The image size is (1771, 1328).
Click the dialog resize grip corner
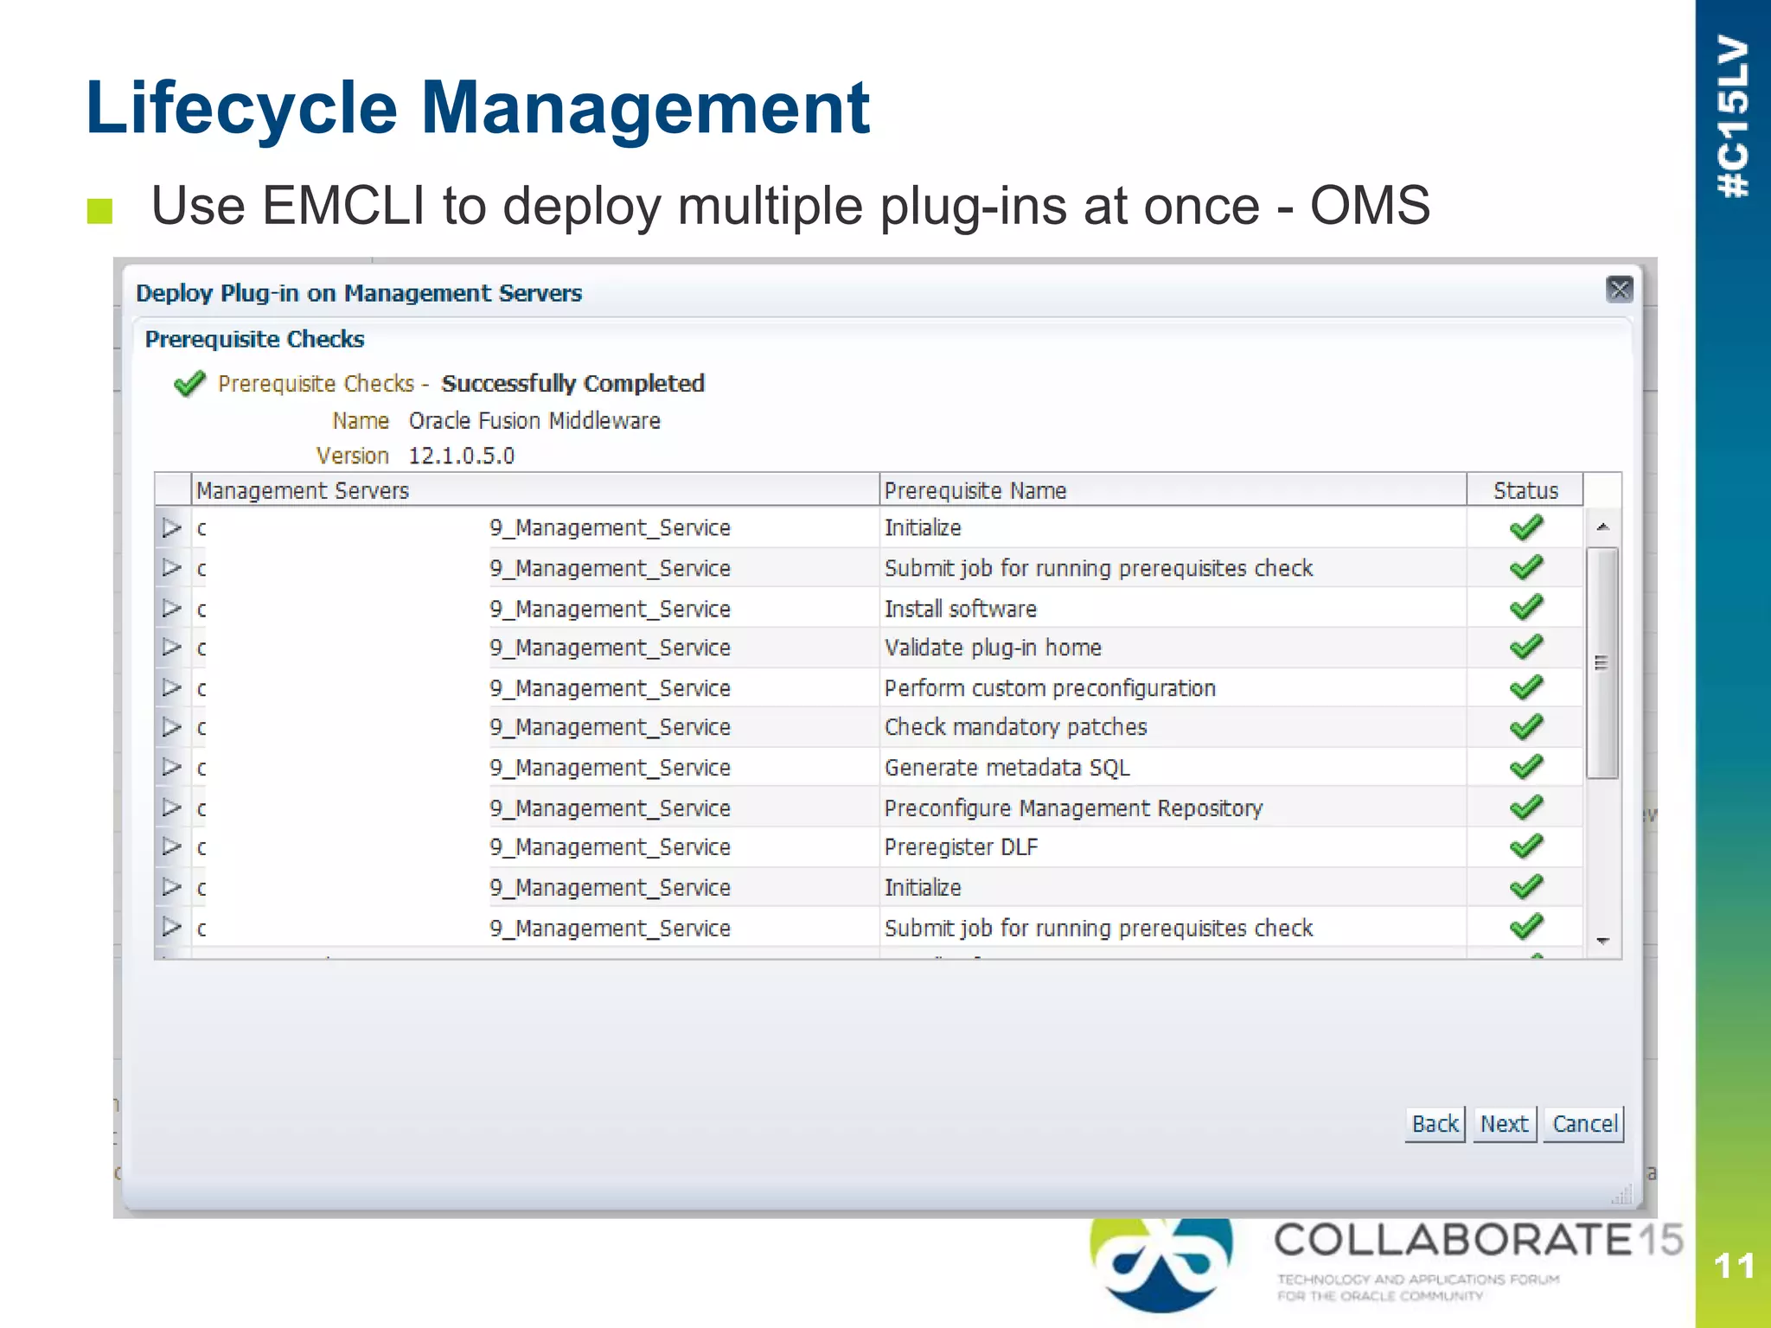[1621, 1195]
